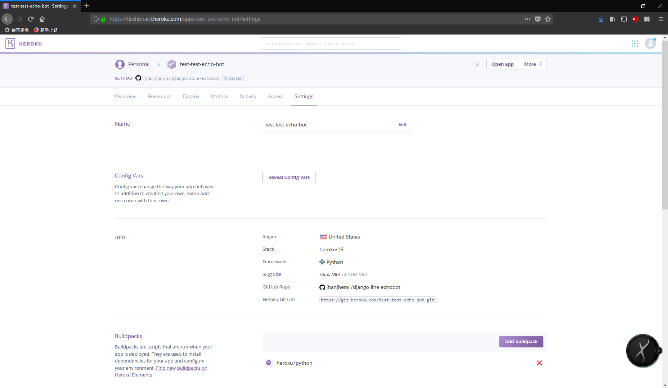
Task: Favorite the app with the star icon
Action: (x=477, y=64)
